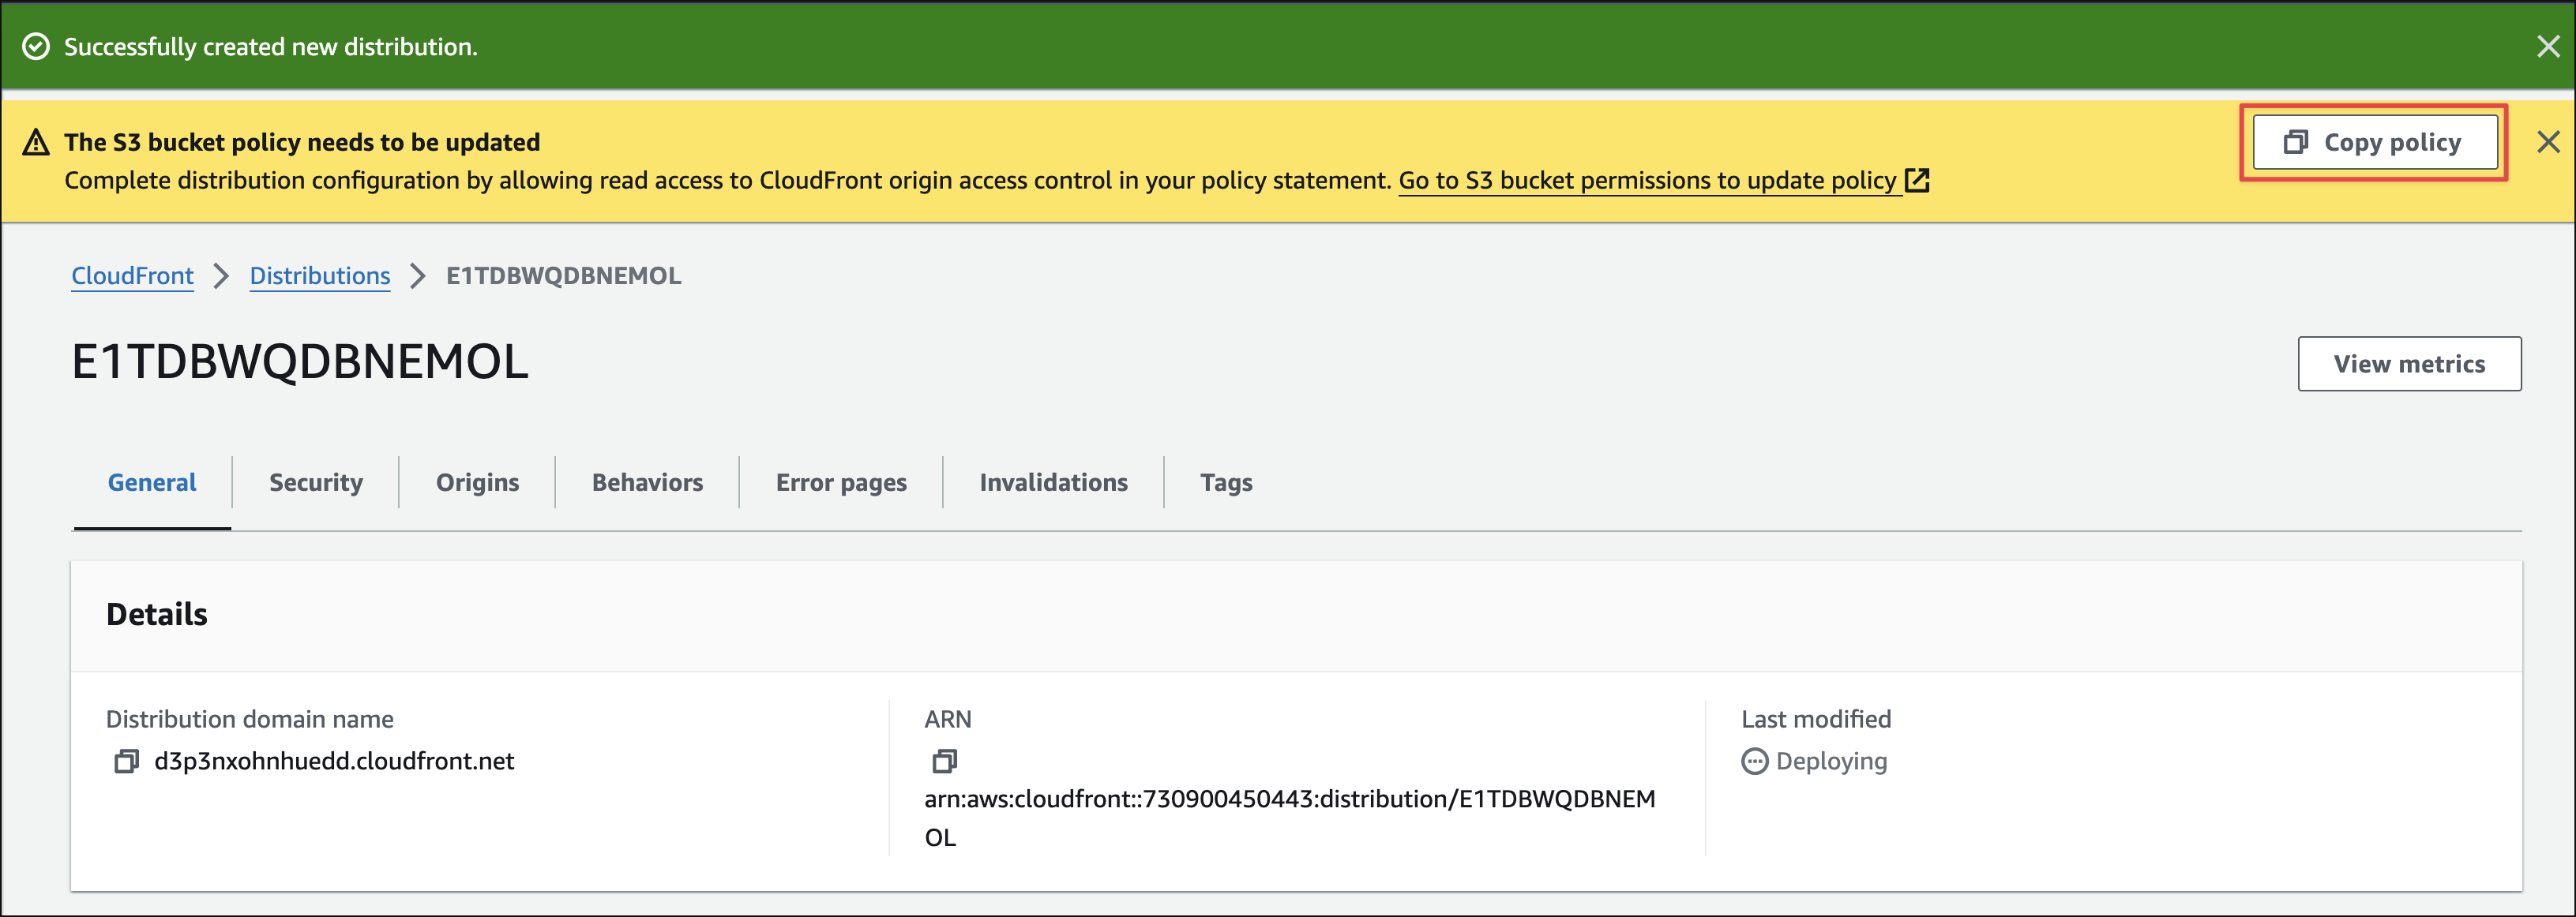Viewport: 2576px width, 917px height.
Task: Navigate to CloudFront breadcrumb link
Action: point(132,275)
